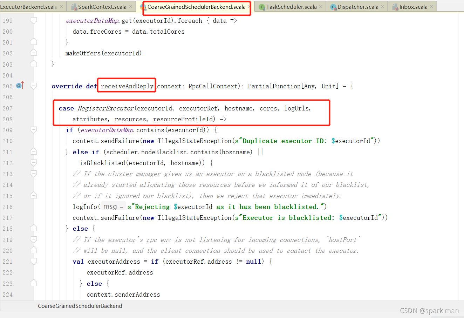Click the RegisterExecutor case class name

tap(106, 108)
